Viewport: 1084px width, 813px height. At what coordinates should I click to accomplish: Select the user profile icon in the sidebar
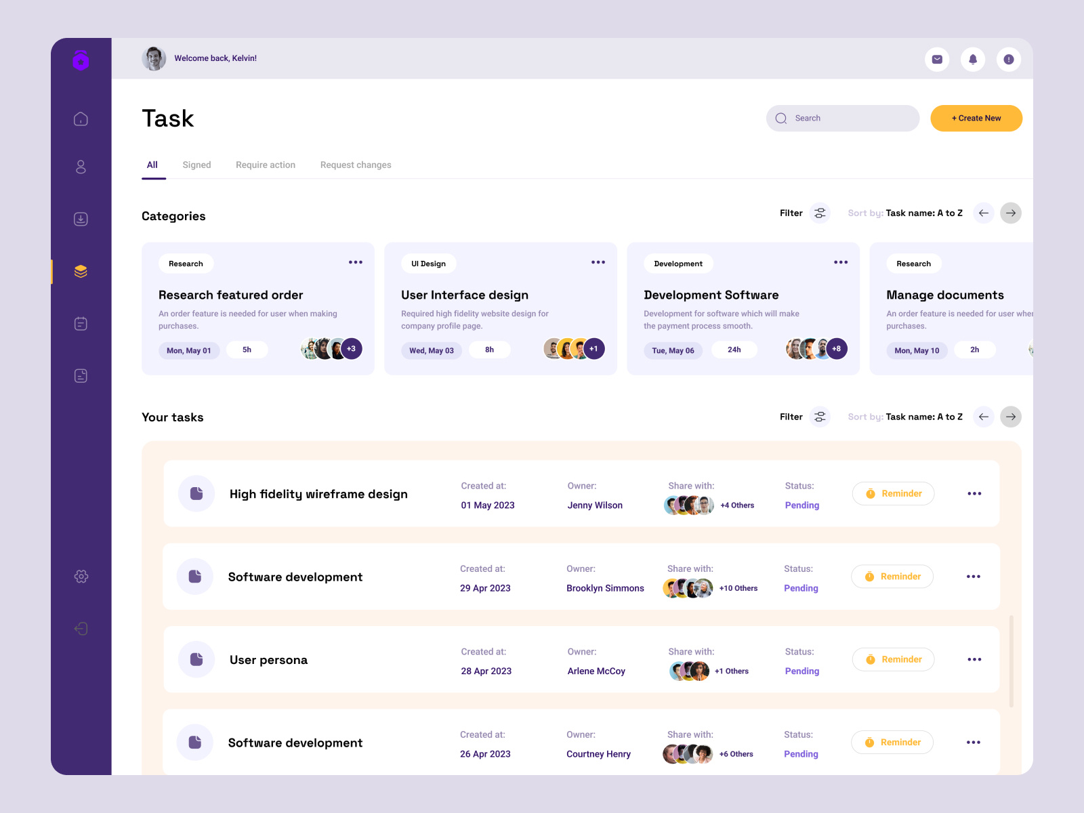pyautogui.click(x=81, y=167)
